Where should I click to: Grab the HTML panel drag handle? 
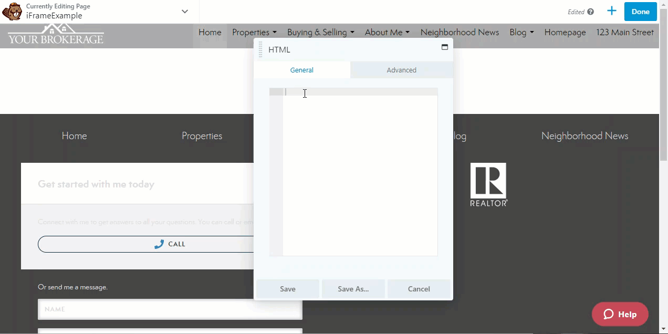pos(260,49)
